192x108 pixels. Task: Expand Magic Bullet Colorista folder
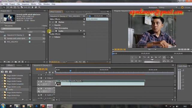tap(2, 75)
